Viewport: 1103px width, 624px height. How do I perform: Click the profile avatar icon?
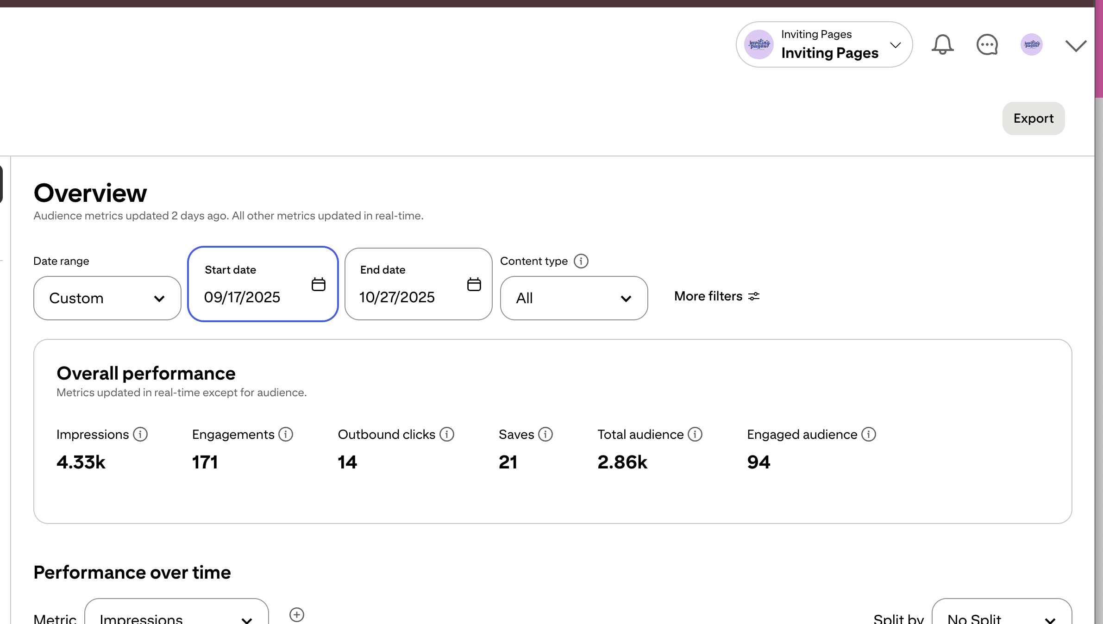1031,45
